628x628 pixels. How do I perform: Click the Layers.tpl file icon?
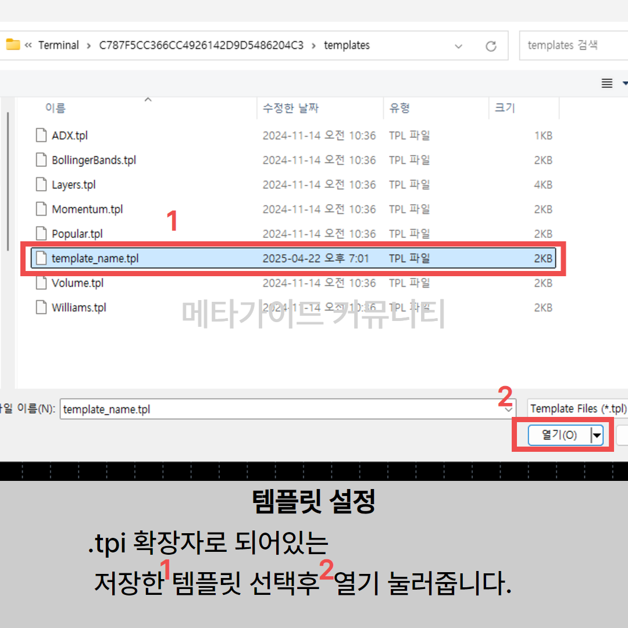tap(41, 185)
